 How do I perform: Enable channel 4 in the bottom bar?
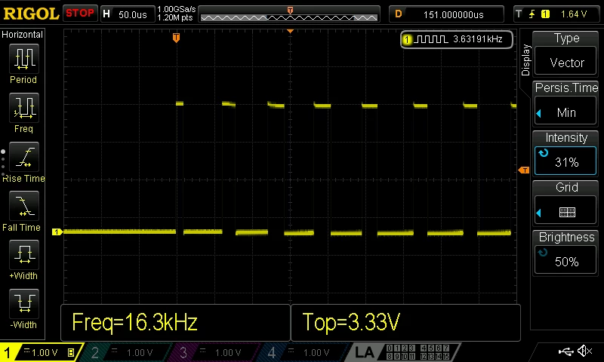pyautogui.click(x=303, y=352)
